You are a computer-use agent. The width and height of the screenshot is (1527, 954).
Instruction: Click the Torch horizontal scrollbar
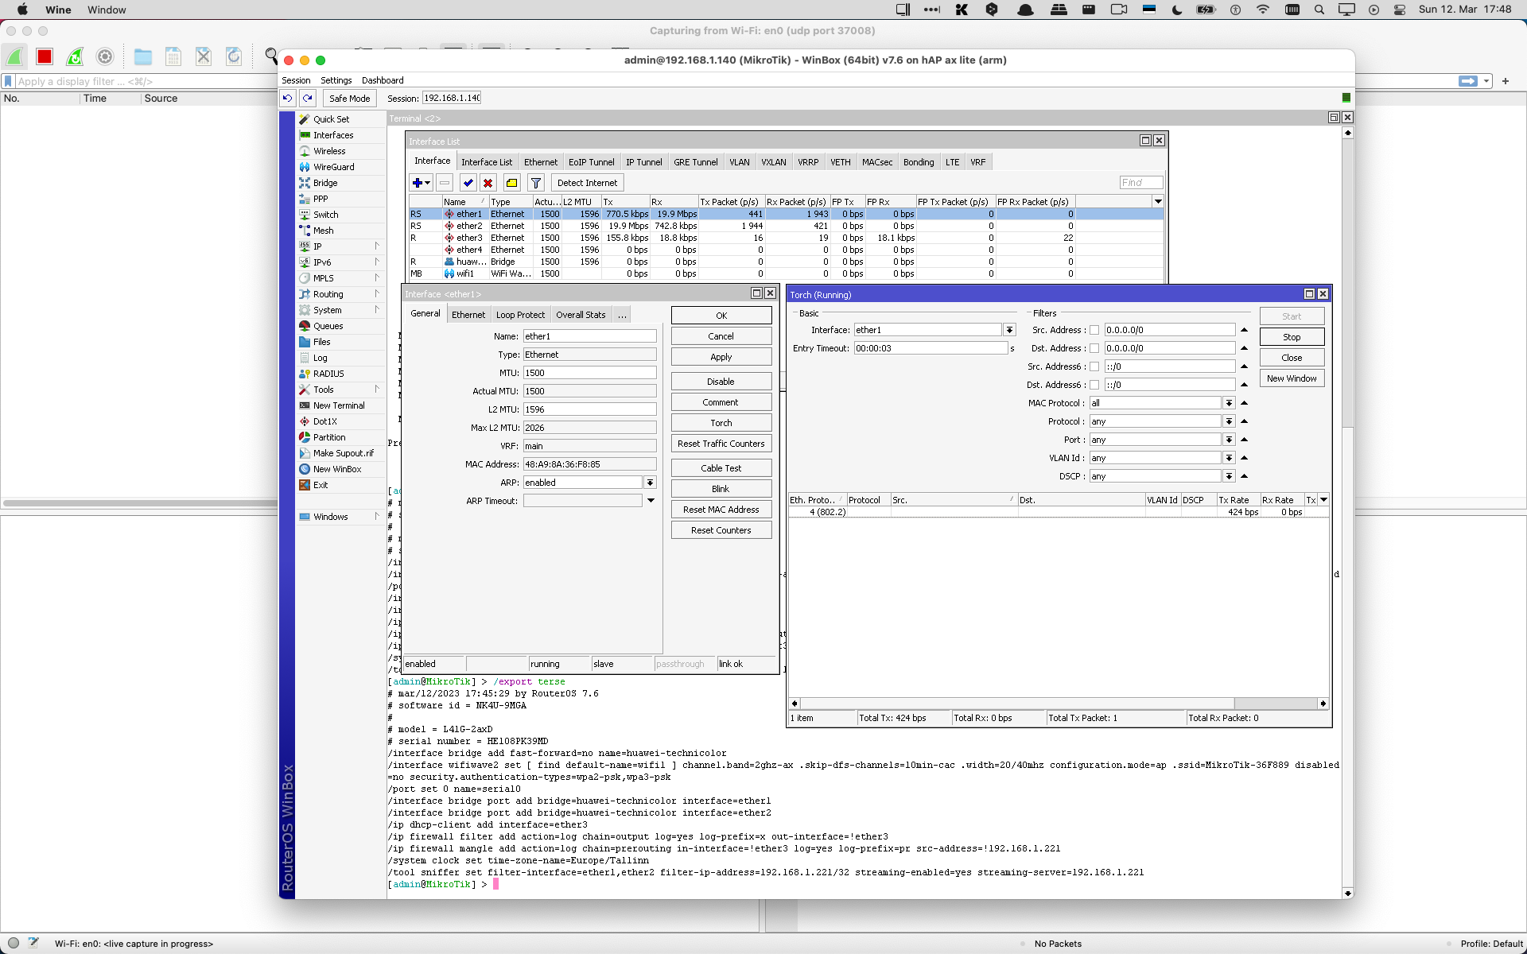pos(1016,704)
